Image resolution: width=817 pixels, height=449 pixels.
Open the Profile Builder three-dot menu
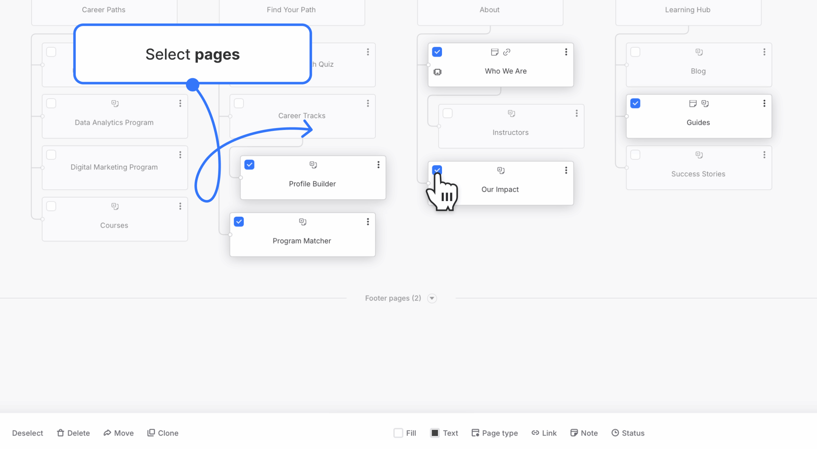point(378,165)
